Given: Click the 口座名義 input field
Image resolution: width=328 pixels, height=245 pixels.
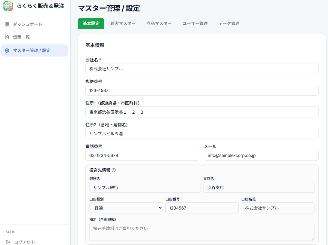Looking at the screenshot, I should point(278,208).
